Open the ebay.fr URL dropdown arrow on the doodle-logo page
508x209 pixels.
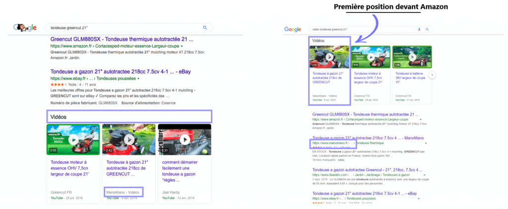(x=138, y=79)
